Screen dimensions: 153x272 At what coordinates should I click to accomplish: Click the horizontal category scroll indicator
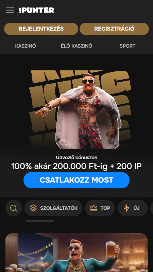point(40,221)
